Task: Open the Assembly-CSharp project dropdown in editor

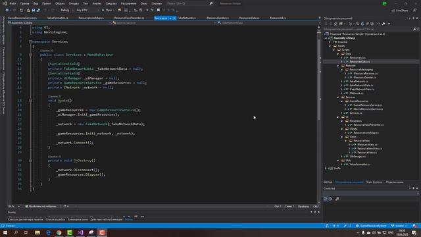Action: 59,23
